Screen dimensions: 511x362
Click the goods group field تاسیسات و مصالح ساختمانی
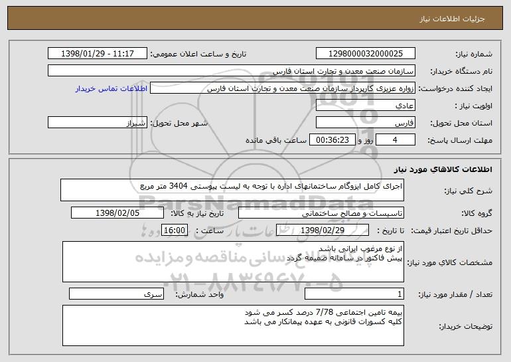(x=321, y=213)
